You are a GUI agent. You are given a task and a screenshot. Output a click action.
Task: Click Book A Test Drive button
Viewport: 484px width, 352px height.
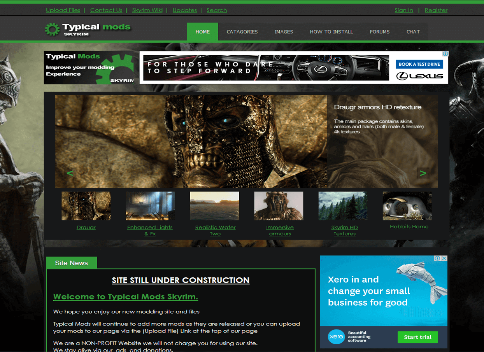pos(419,64)
